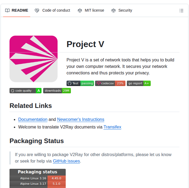The image size is (189, 188).
Task: Click the MIT license scales icon
Action: [x=80, y=11]
